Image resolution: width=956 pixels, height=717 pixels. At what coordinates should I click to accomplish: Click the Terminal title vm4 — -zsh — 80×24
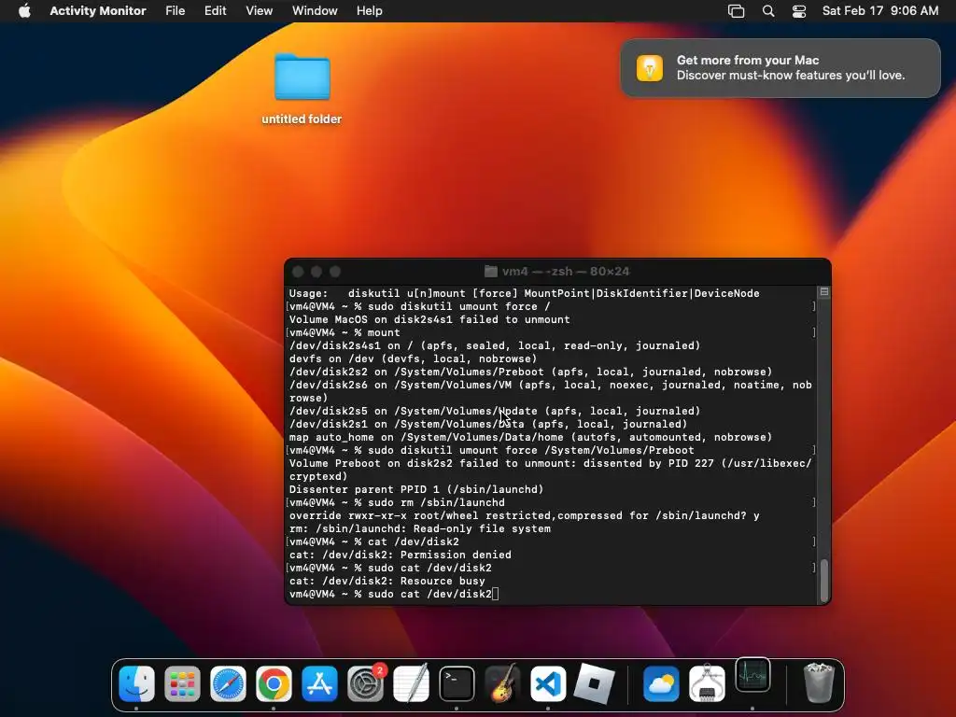[x=565, y=272]
